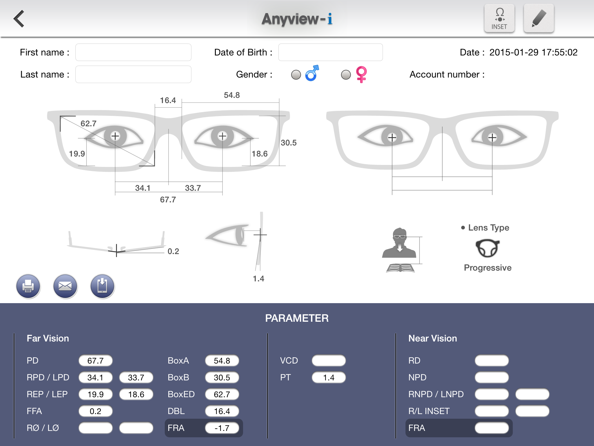
Task: Select the male gender radio button
Action: tap(296, 75)
